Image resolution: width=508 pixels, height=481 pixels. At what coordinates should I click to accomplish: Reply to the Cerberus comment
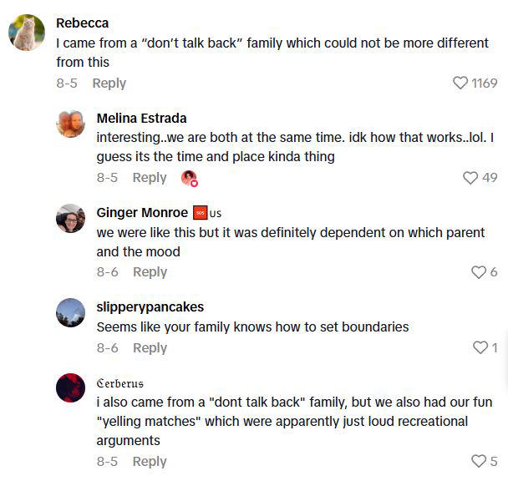pos(150,461)
